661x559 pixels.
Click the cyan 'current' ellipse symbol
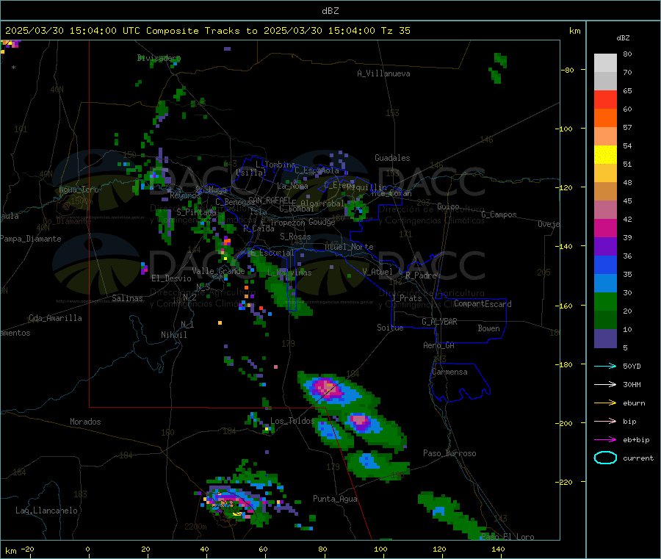[x=605, y=458]
